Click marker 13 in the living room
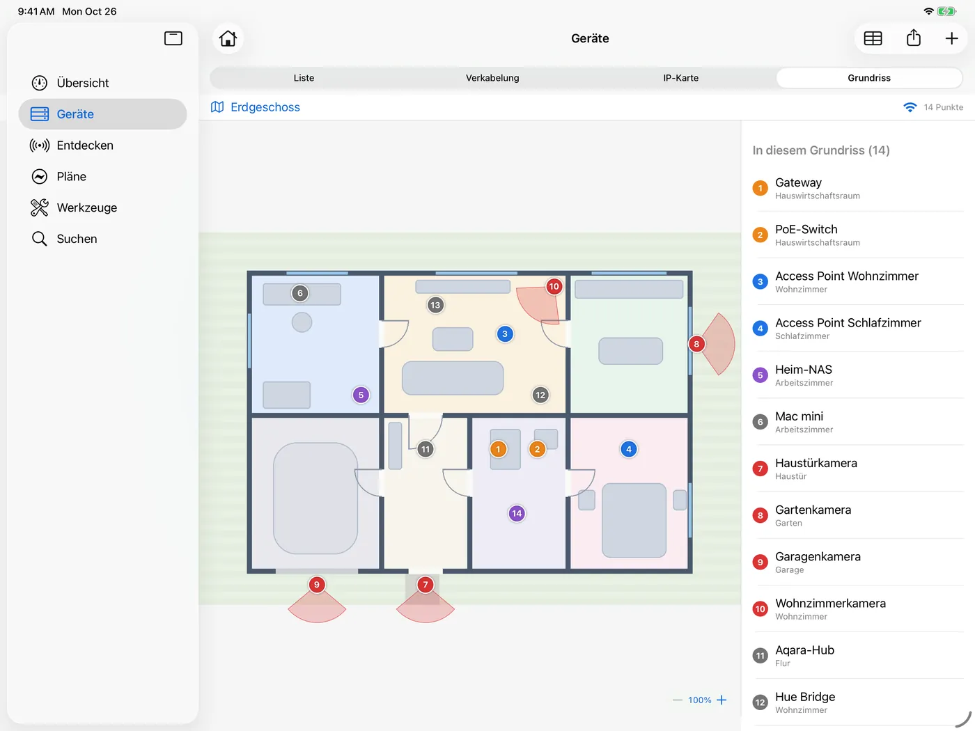This screenshot has height=731, width=975. pyautogui.click(x=435, y=305)
